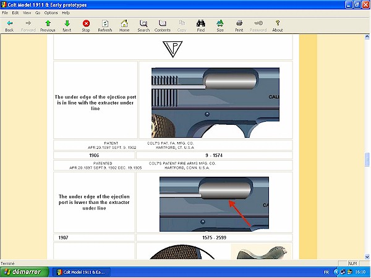Refresh the current page

(x=105, y=25)
